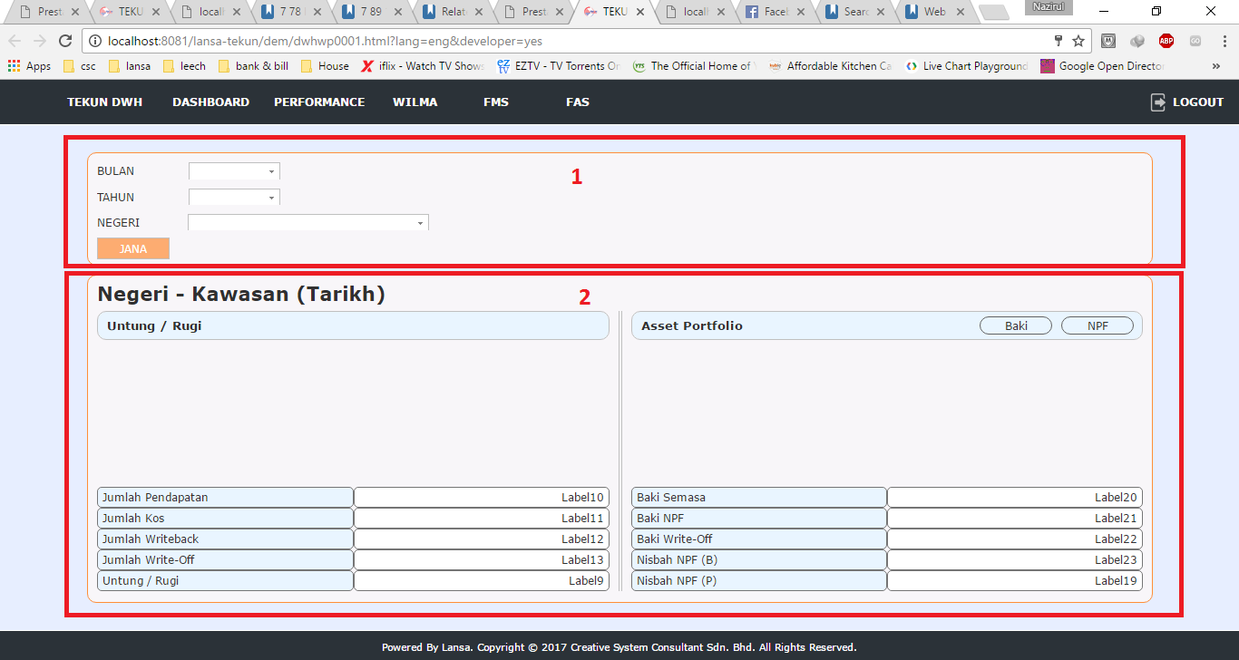Expand the TAHUN dropdown

click(x=234, y=198)
